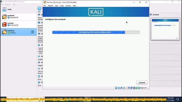182x102 pixels.
Task: Click the Preview header icon
Action: point(151,15)
